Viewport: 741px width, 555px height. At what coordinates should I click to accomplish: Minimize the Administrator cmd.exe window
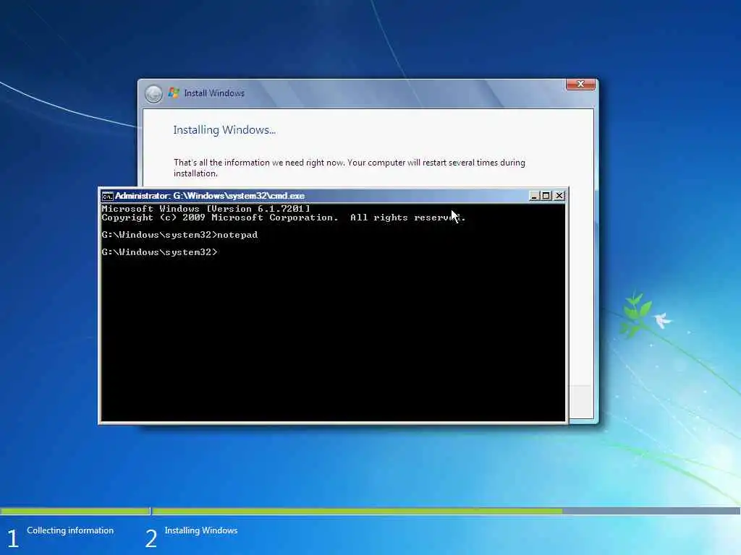[534, 195]
